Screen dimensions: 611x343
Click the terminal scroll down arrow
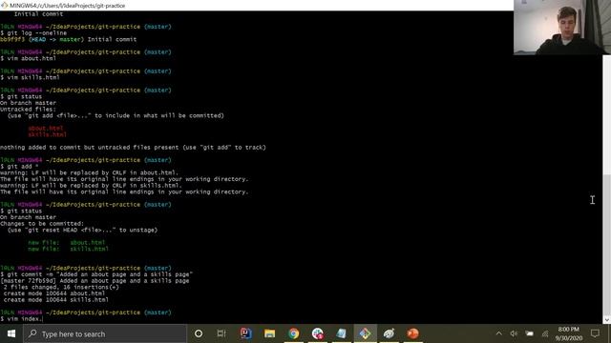pyautogui.click(x=607, y=320)
